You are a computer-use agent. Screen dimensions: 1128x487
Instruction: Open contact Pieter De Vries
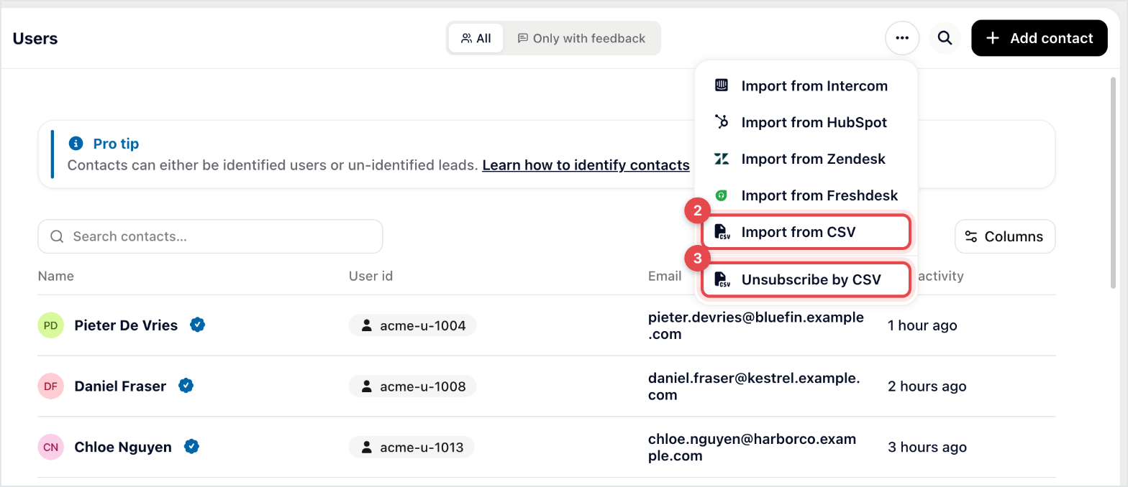[x=126, y=325]
